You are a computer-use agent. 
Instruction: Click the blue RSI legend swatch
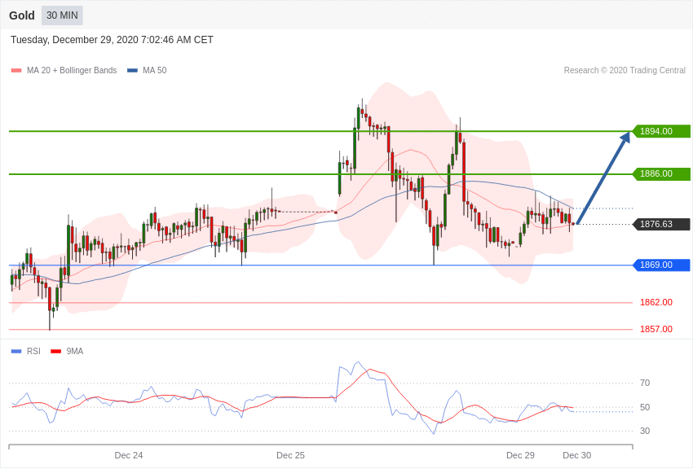pyautogui.click(x=16, y=351)
